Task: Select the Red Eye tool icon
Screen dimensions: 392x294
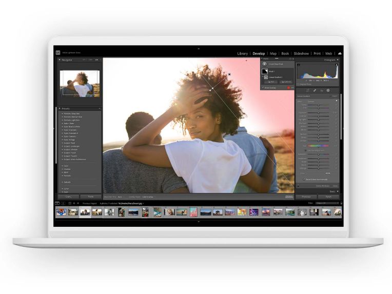Action: [x=322, y=90]
